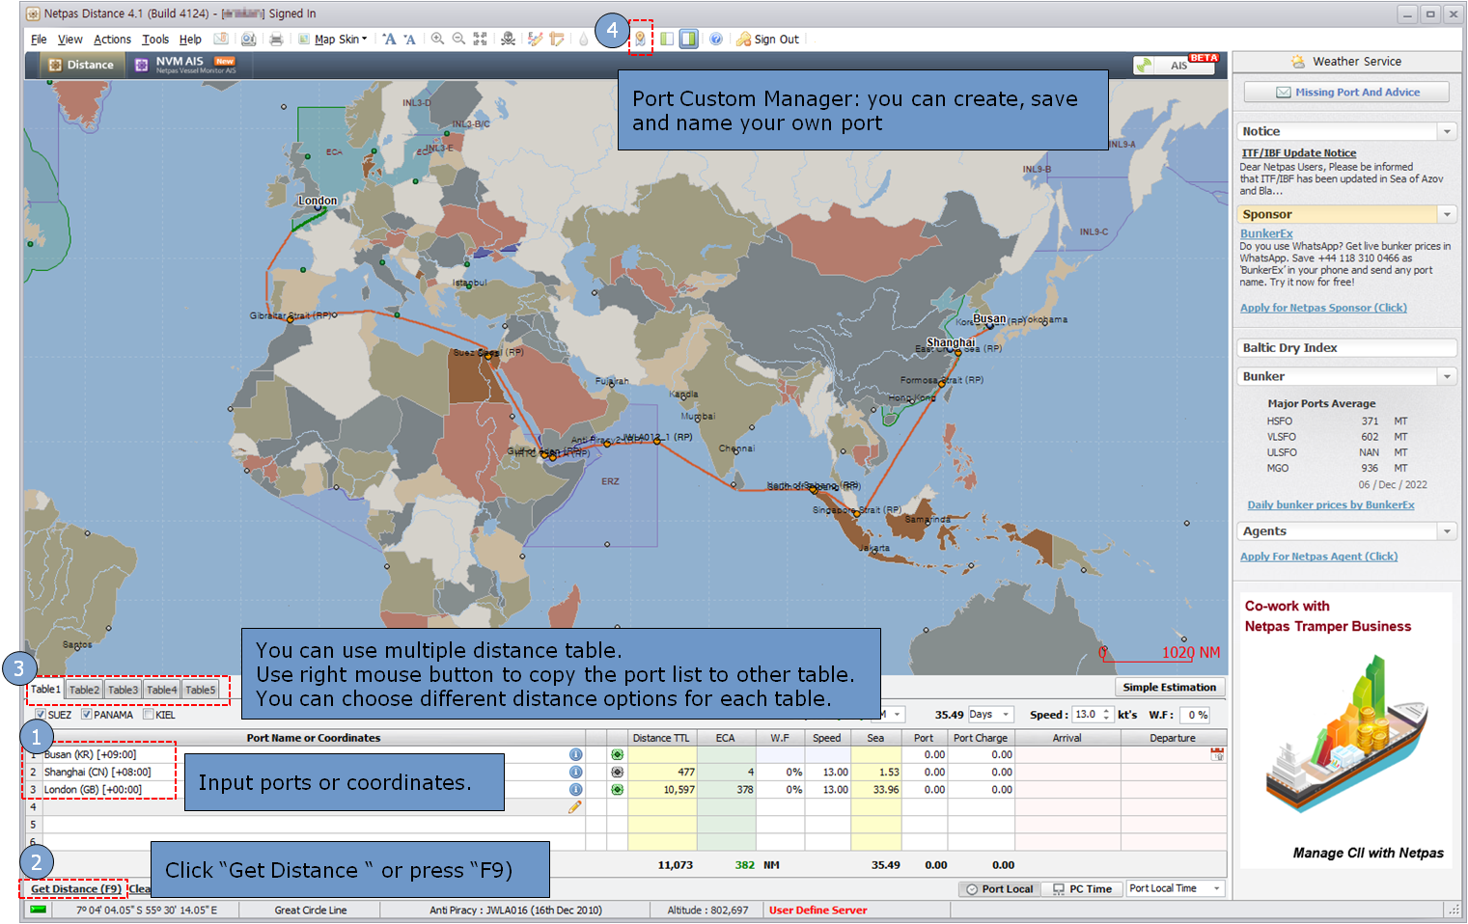
Task: Switch to Table3 tab
Action: click(x=123, y=690)
